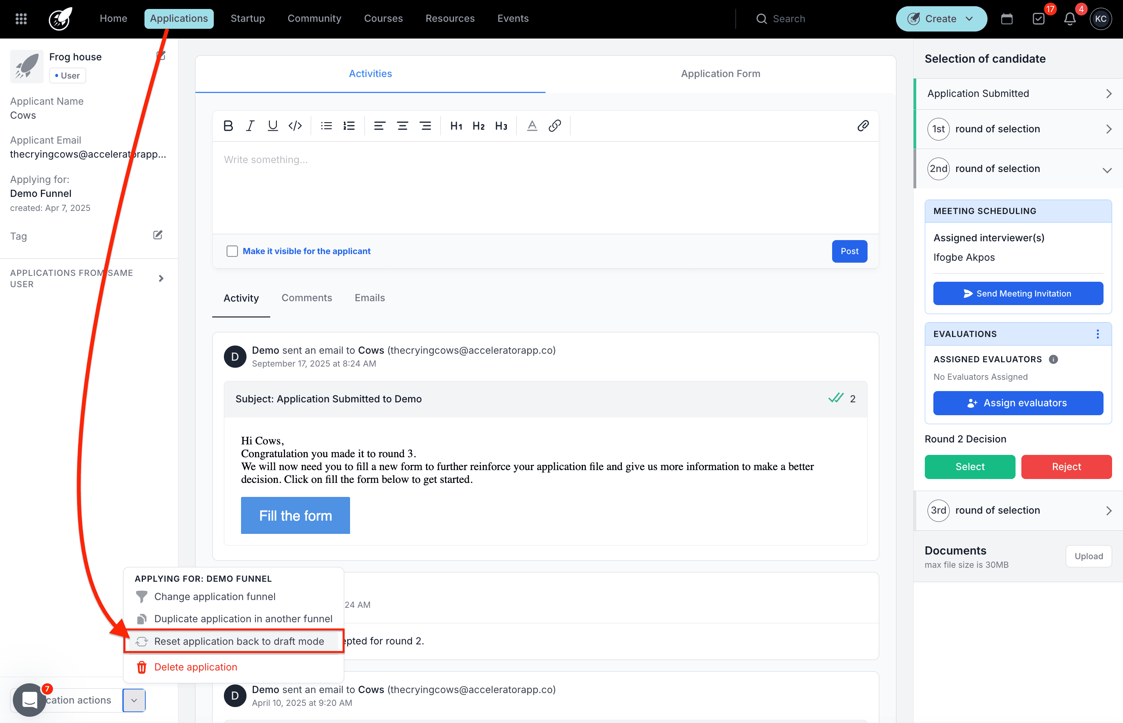Toggle bold formatting in the editor
The height and width of the screenshot is (723, 1123).
[x=228, y=126]
